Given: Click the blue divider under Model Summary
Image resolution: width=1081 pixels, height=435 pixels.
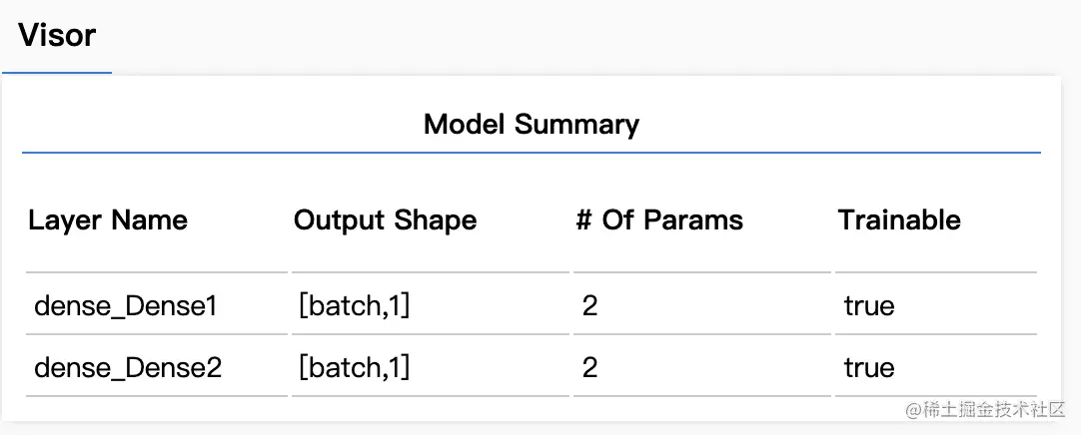Looking at the screenshot, I should 531,152.
